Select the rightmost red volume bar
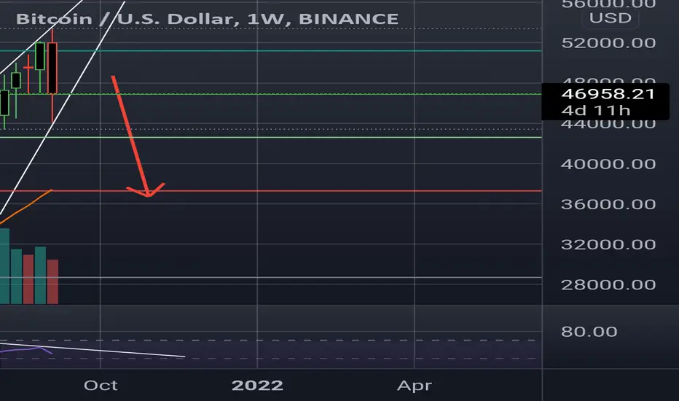 (52, 281)
